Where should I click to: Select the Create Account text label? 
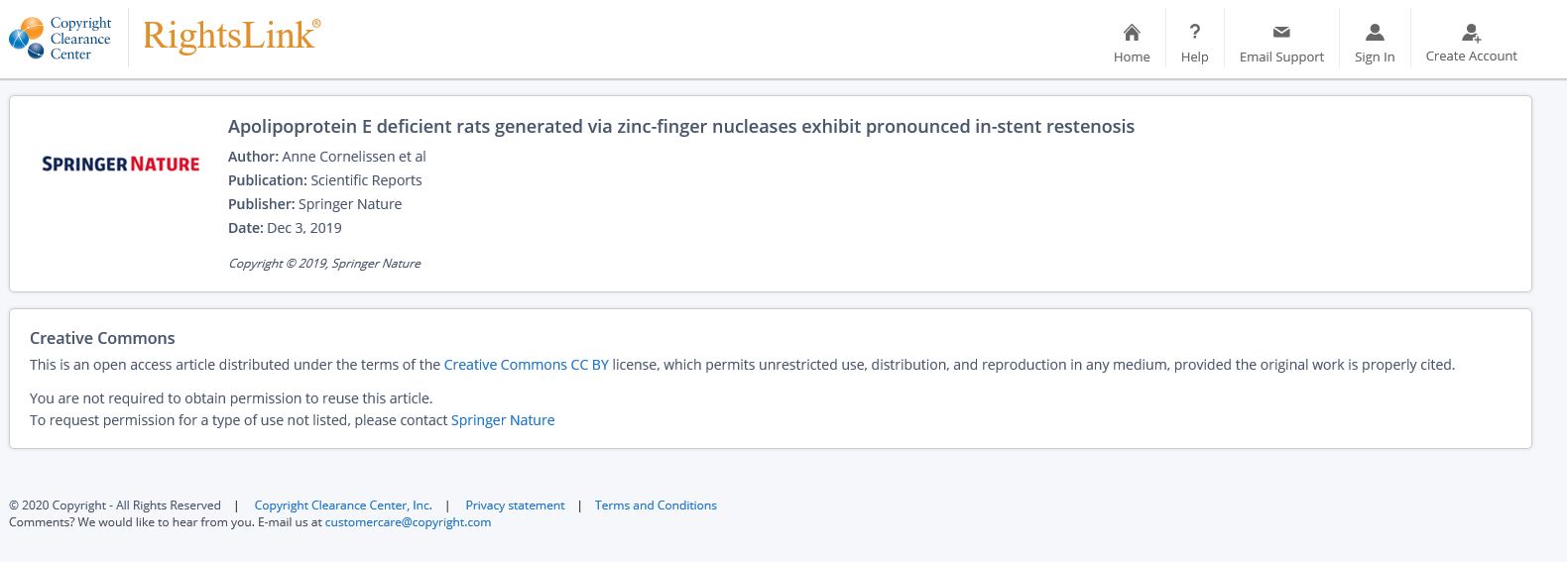pos(1471,56)
